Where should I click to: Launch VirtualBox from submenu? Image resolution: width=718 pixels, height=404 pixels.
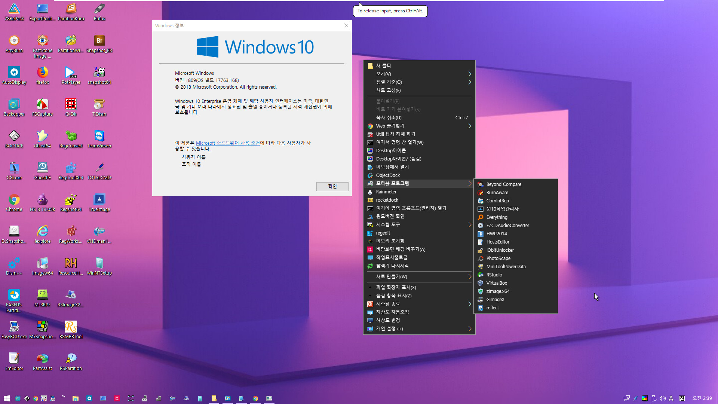click(516, 283)
